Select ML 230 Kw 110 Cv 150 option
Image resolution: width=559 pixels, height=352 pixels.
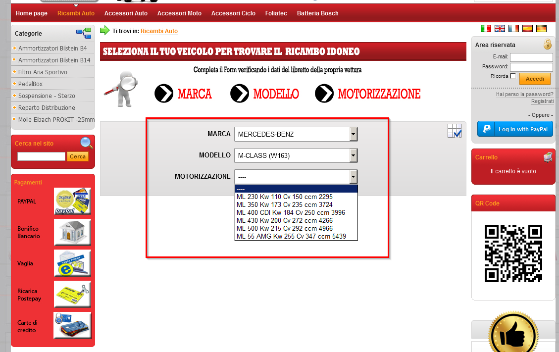[x=296, y=197]
